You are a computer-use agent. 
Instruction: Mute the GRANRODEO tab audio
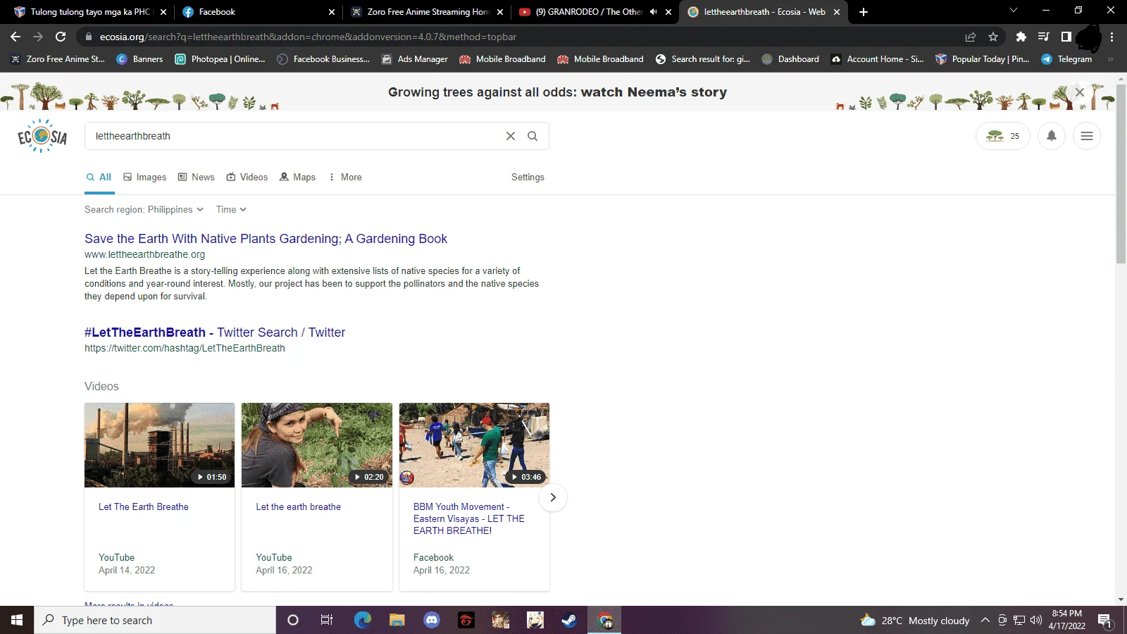[x=653, y=12]
